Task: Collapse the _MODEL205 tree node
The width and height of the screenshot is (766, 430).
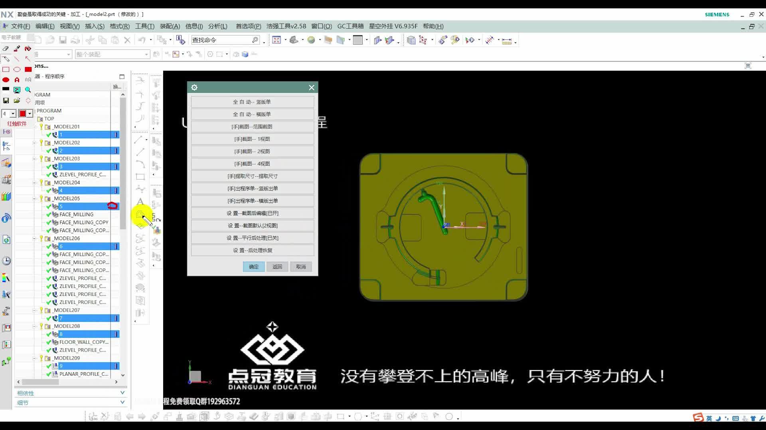Action: pyautogui.click(x=34, y=198)
